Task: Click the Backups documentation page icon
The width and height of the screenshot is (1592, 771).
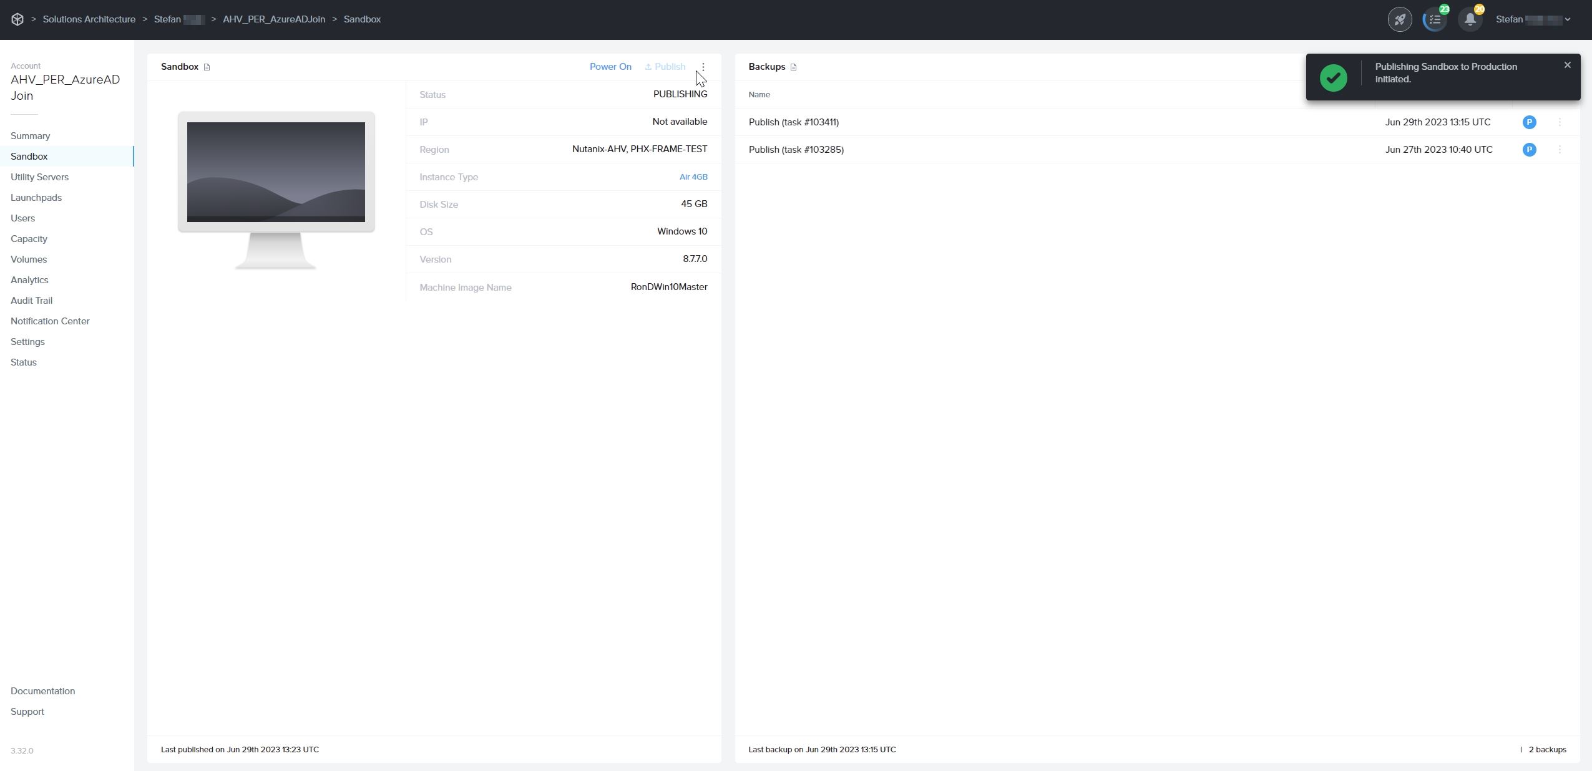Action: tap(793, 67)
